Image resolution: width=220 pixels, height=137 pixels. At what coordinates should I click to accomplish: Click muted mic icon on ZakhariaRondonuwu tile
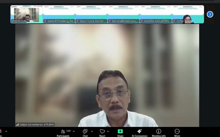(110, 21)
